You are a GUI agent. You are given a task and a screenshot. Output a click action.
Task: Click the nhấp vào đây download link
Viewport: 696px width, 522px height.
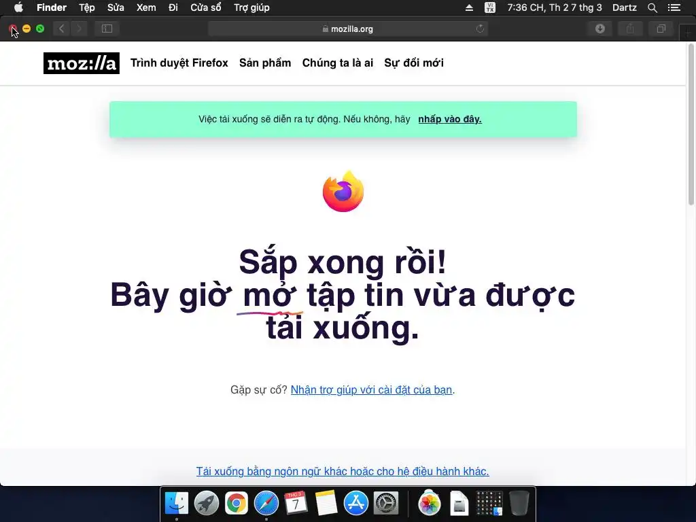click(x=450, y=119)
